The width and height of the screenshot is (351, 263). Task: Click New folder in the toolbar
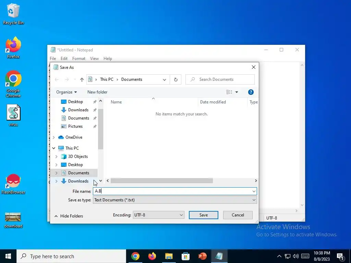tap(97, 92)
